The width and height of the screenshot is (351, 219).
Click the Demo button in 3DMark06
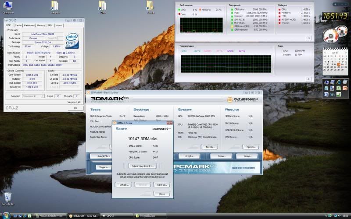221,156
